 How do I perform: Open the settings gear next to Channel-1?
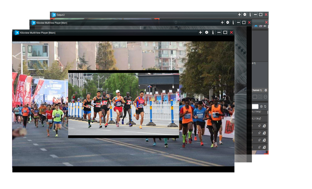(x=266, y=90)
